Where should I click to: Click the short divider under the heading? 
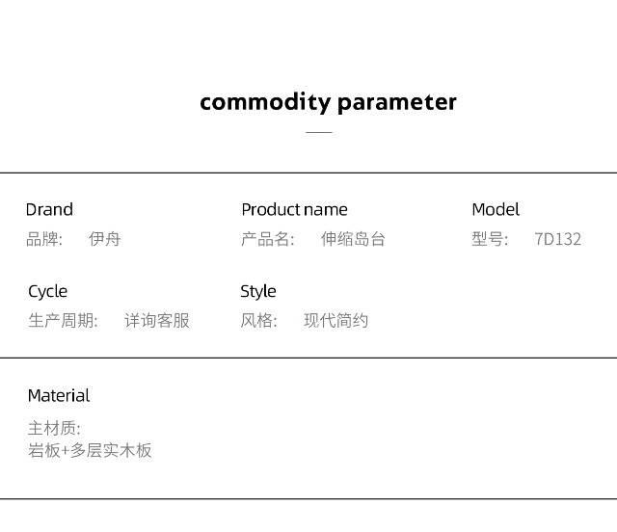click(318, 132)
